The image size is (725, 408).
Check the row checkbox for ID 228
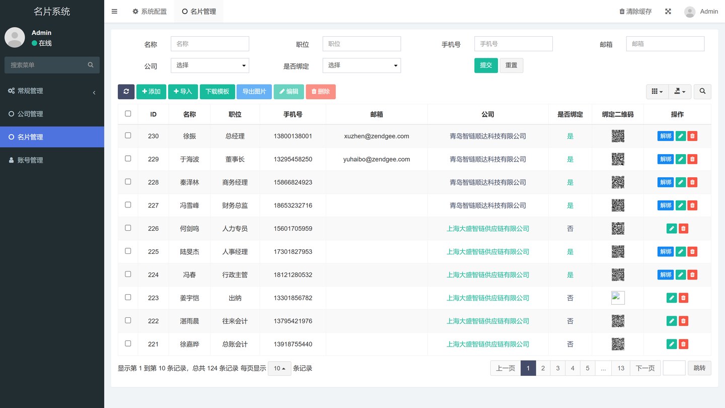[x=128, y=182]
